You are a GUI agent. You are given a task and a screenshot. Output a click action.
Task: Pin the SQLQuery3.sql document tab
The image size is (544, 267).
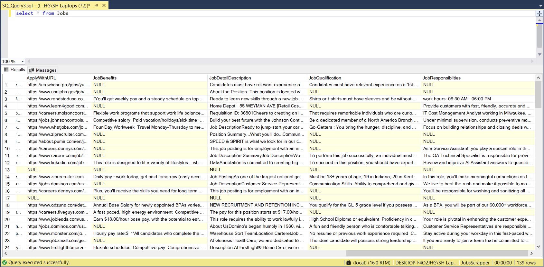[x=96, y=5]
